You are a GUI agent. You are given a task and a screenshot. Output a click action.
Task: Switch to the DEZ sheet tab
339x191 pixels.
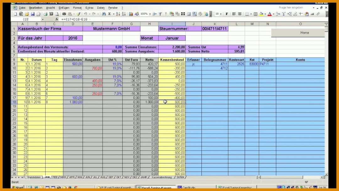click(x=135, y=177)
